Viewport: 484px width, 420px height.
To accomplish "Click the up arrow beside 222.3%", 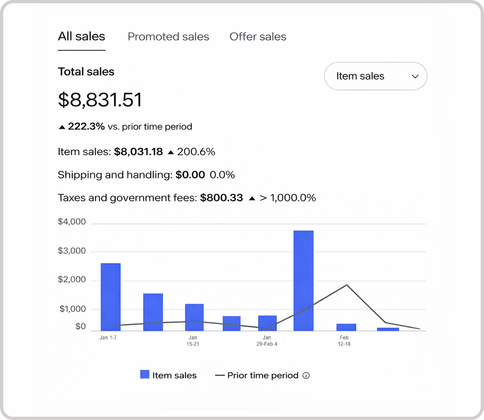I will 62,127.
